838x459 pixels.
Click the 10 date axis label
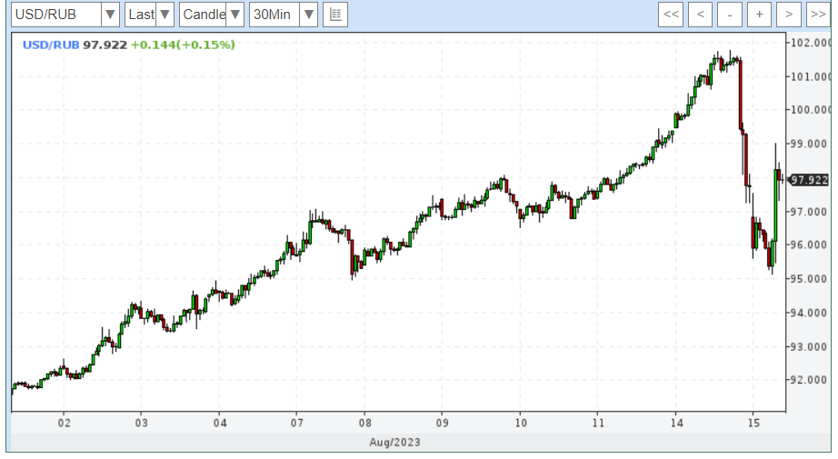pos(521,424)
